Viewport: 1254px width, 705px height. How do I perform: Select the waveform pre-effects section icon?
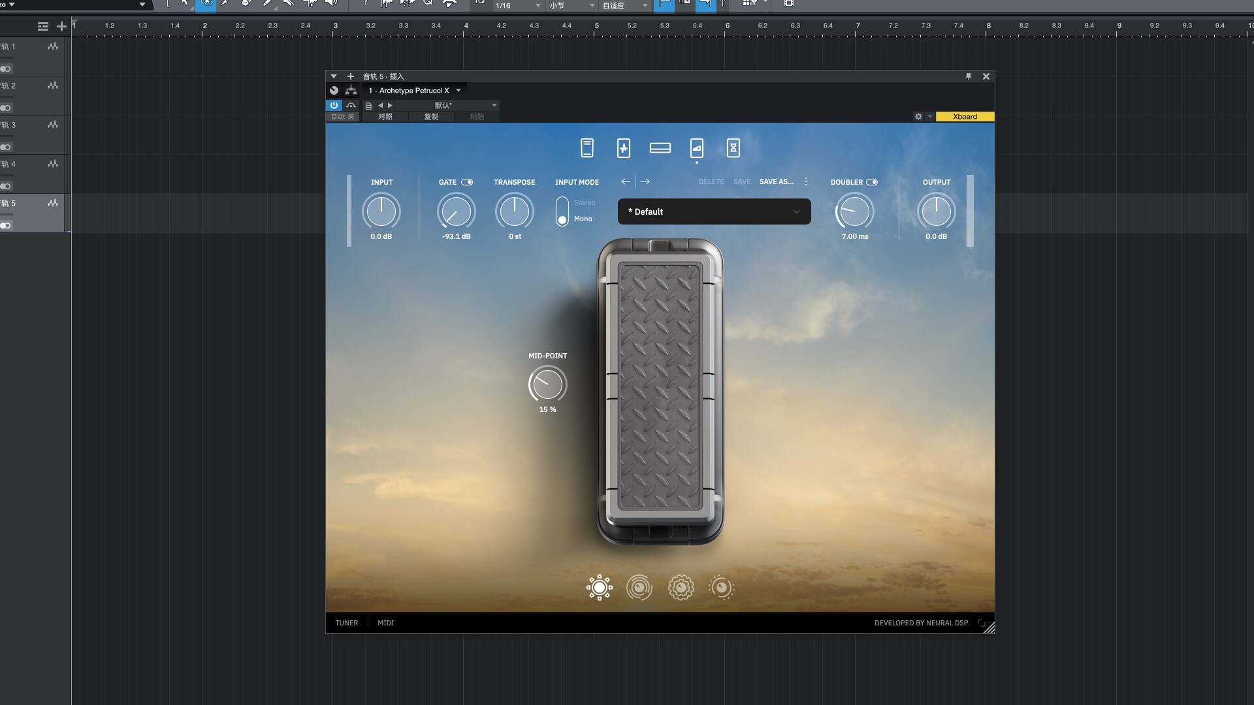click(x=623, y=148)
